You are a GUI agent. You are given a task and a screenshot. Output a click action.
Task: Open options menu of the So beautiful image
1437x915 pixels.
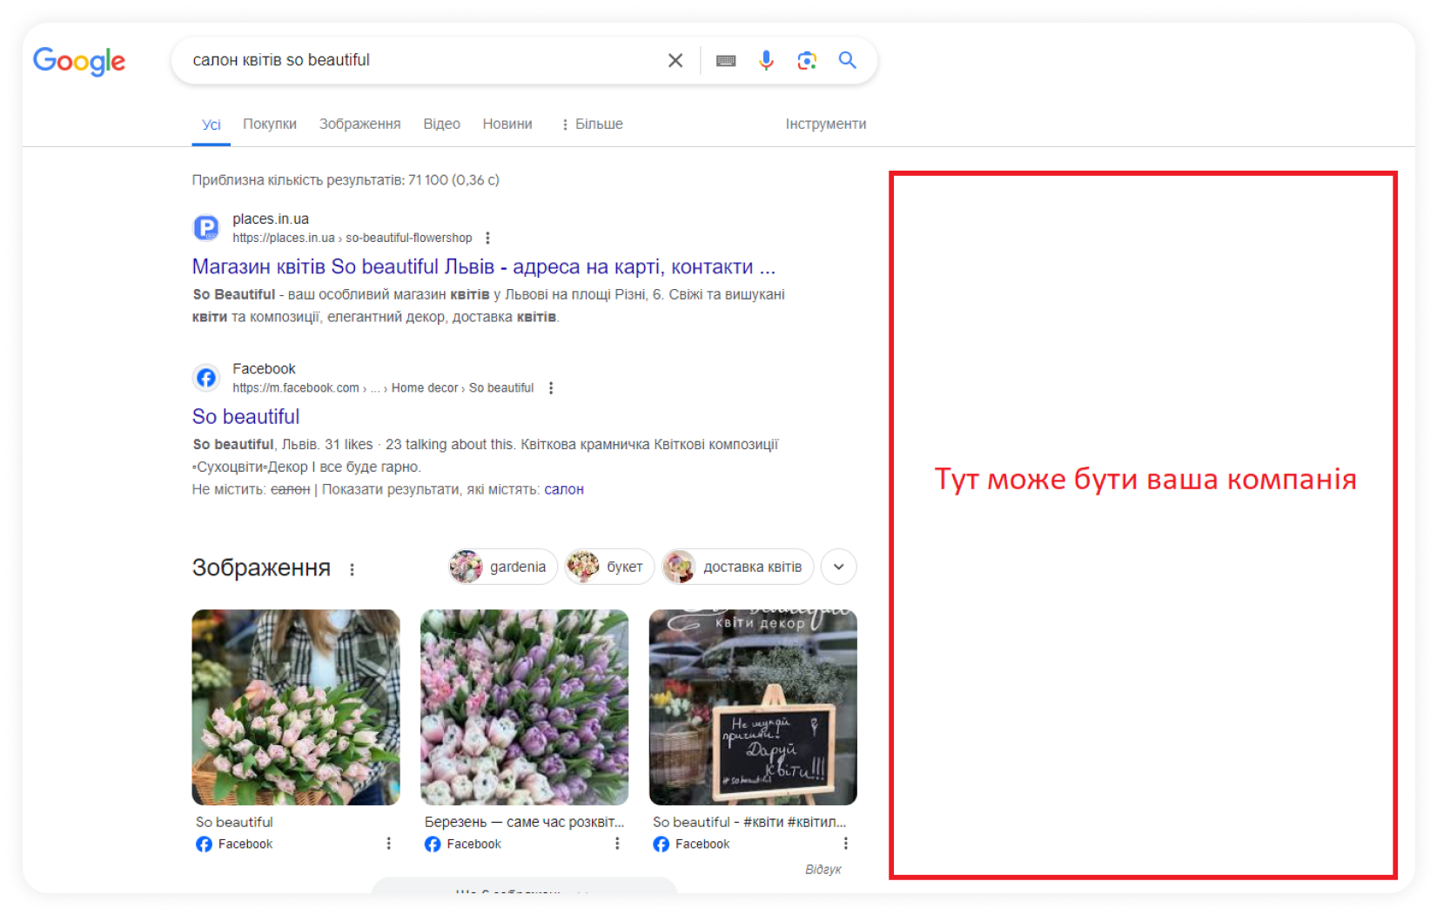pyautogui.click(x=388, y=844)
